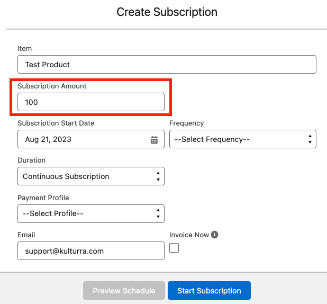Click the Email field label
The height and width of the screenshot is (304, 327).
point(26,235)
